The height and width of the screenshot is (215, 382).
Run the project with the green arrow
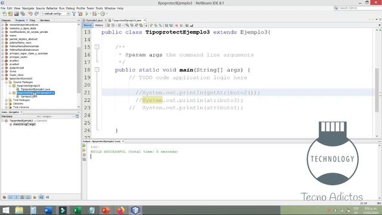[87, 14]
